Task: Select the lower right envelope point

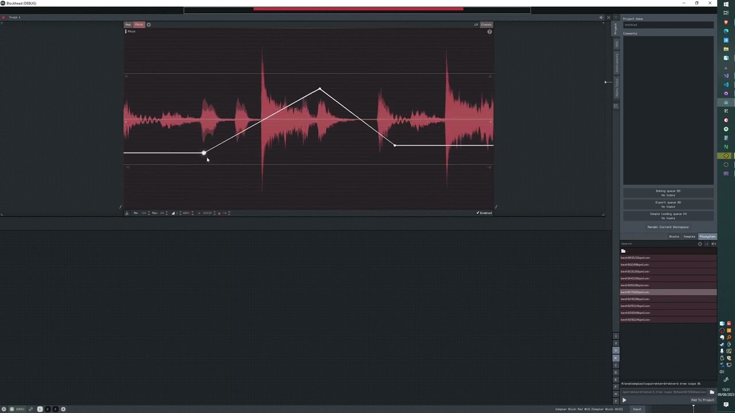Action: point(394,145)
